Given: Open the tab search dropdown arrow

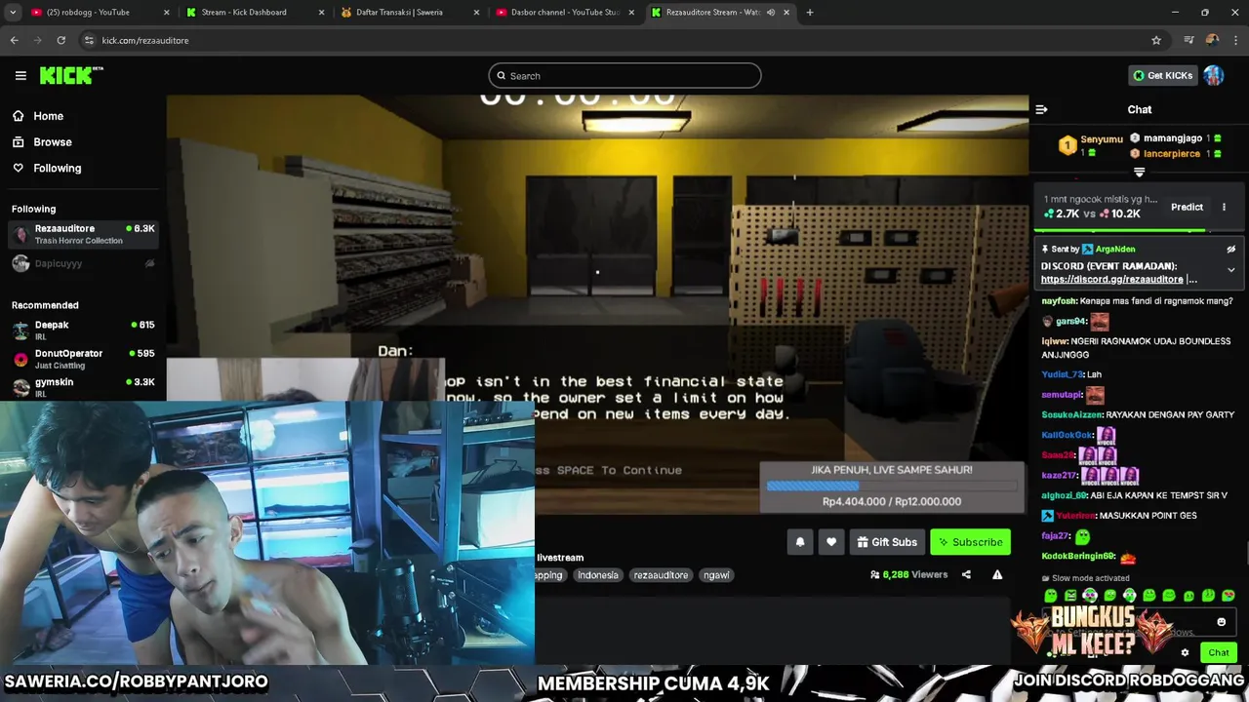Looking at the screenshot, I should pyautogui.click(x=13, y=13).
